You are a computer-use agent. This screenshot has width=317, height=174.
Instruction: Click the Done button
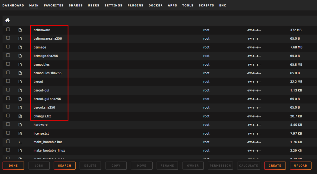(x=13, y=165)
